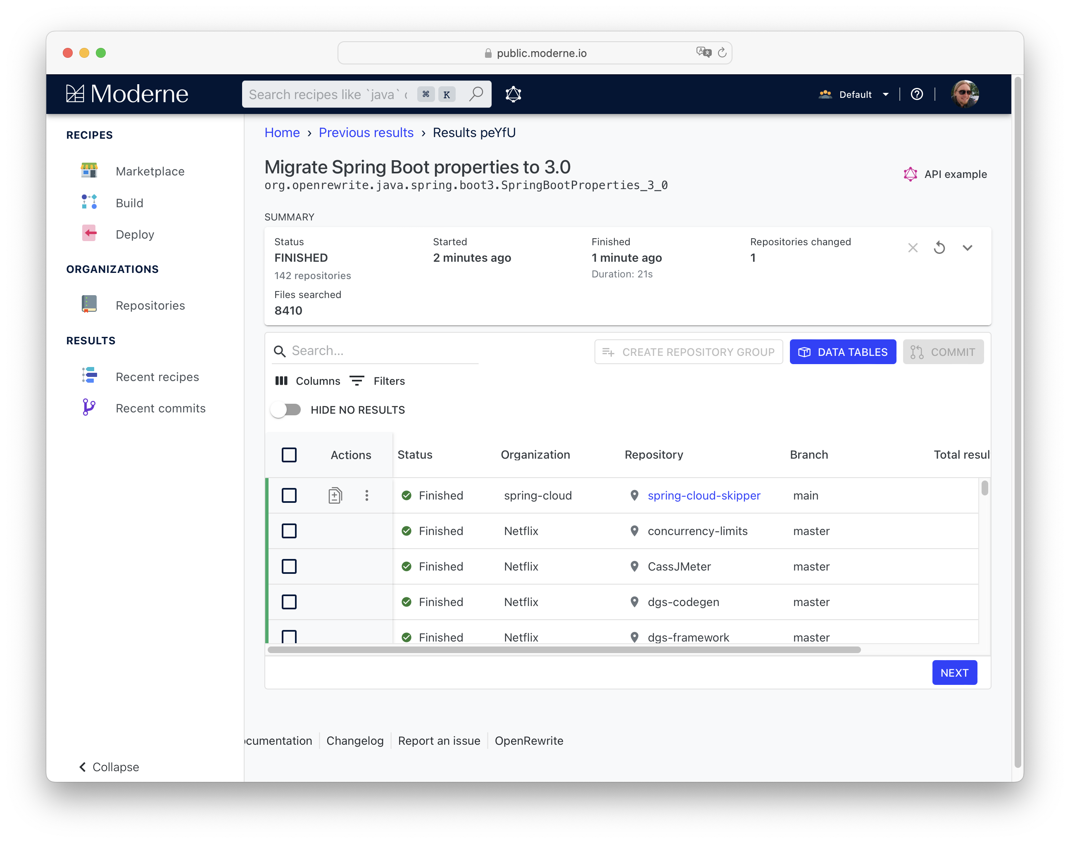Open the Changelog footer link

tap(354, 740)
